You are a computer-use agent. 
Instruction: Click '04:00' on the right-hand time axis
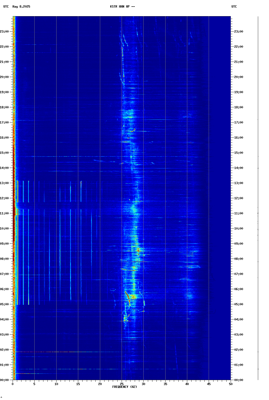tap(239, 319)
